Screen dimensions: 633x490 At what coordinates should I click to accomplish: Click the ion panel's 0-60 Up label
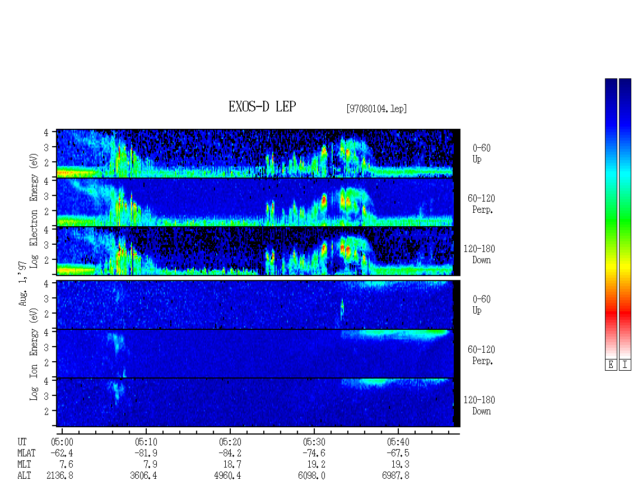tap(481, 305)
